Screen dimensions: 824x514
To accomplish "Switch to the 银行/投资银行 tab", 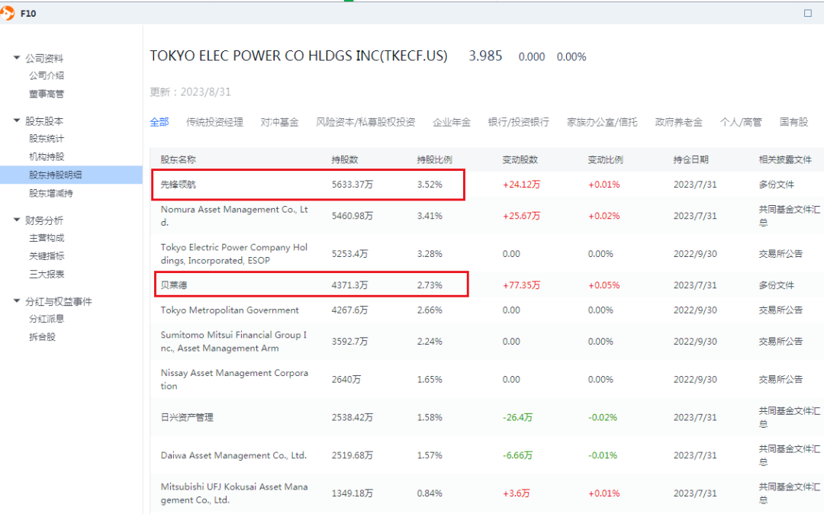I will (518, 122).
